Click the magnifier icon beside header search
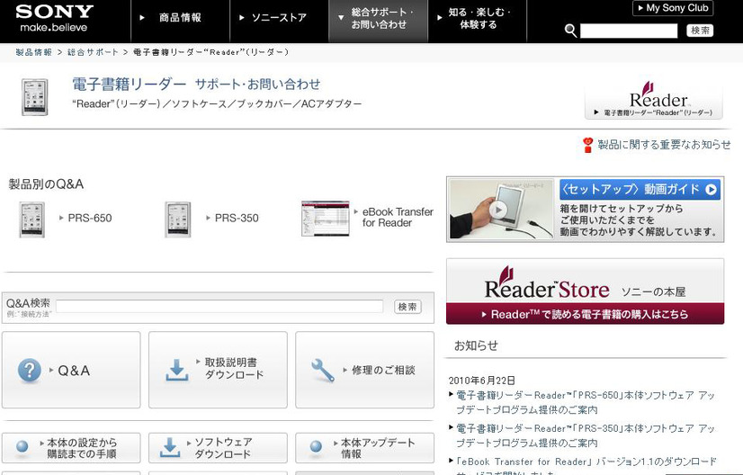 [570, 31]
